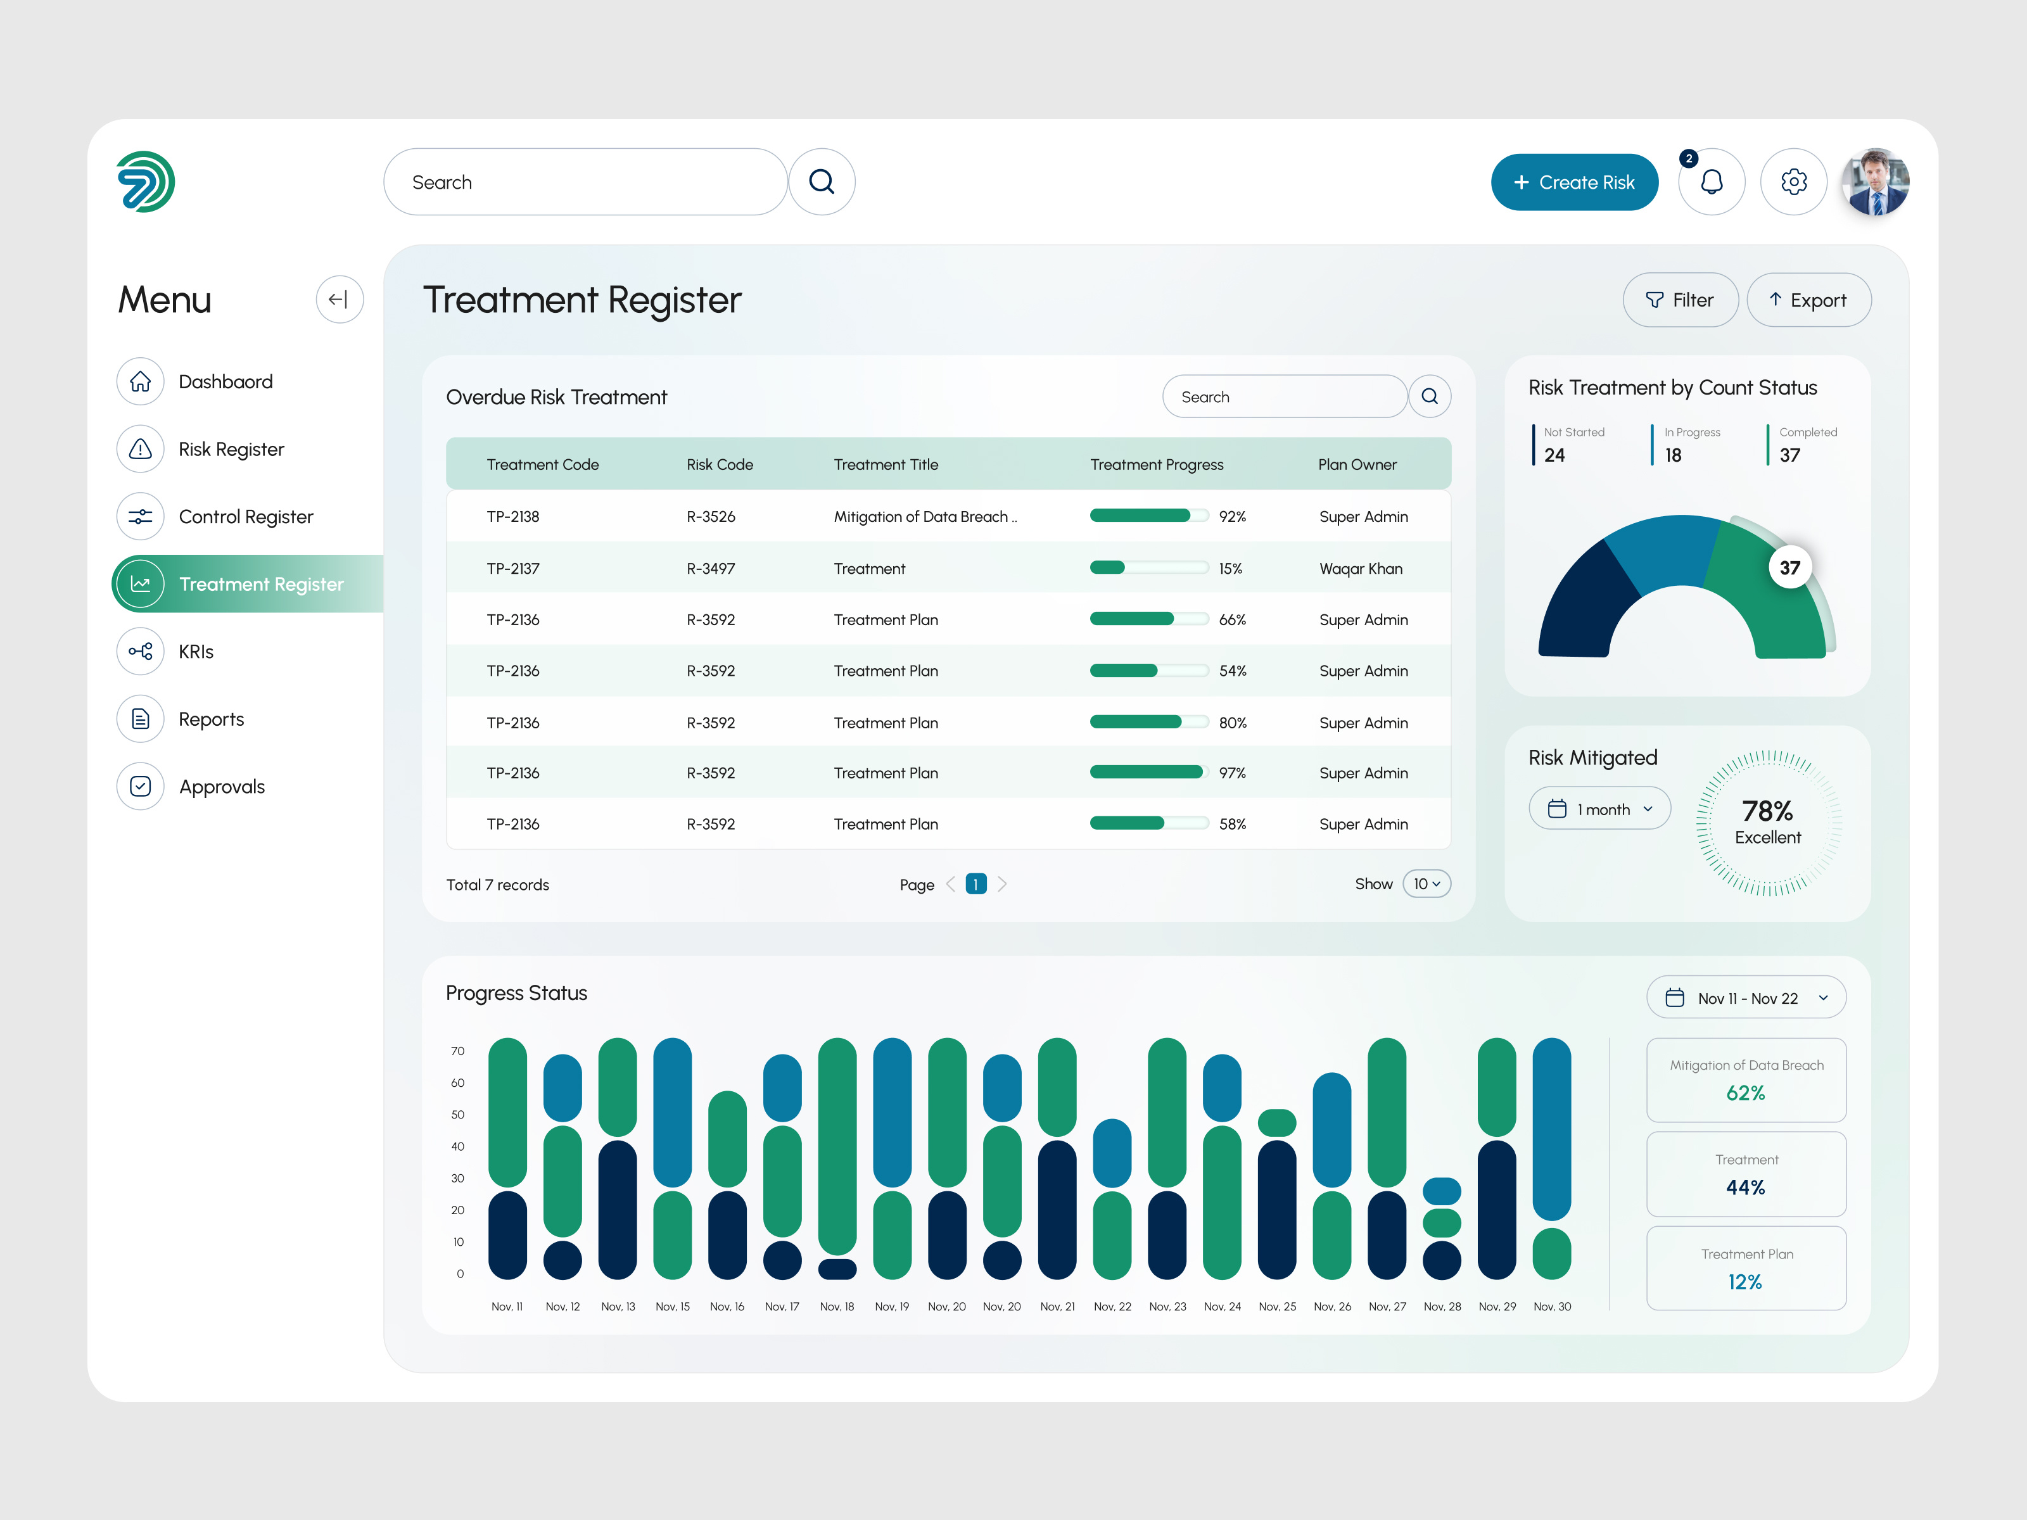Select page 1 in table pagination

[x=976, y=883]
